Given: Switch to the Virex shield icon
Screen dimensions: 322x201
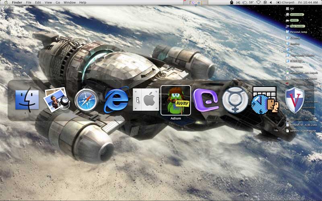Looking at the screenshot, I should pyautogui.click(x=295, y=100).
